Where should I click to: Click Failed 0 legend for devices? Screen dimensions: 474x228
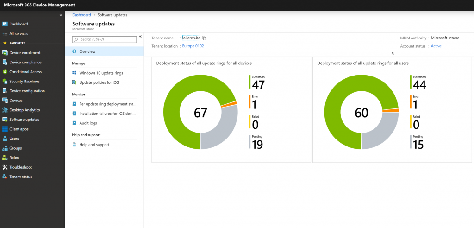pyautogui.click(x=255, y=122)
